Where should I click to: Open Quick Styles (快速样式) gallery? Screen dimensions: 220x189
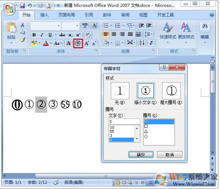(168, 32)
